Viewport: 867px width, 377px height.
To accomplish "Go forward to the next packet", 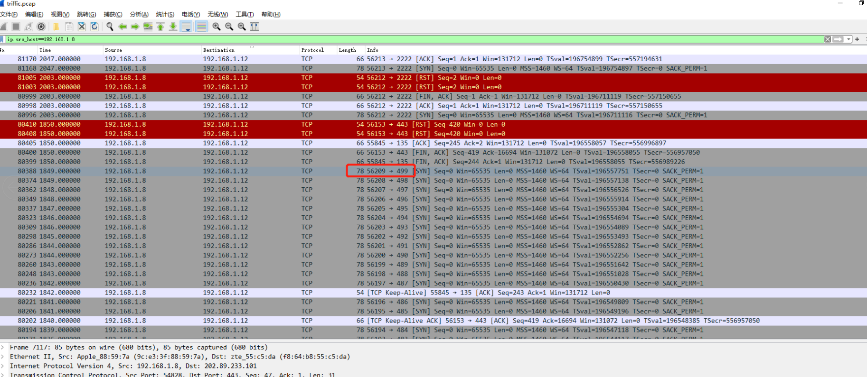I will click(135, 27).
